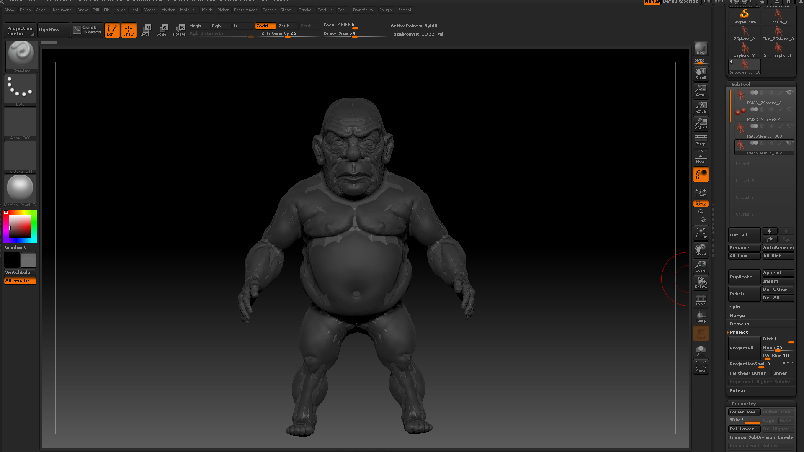804x452 pixels.
Task: Select the Skin_ZSphere_3 tool
Action: pyautogui.click(x=778, y=33)
